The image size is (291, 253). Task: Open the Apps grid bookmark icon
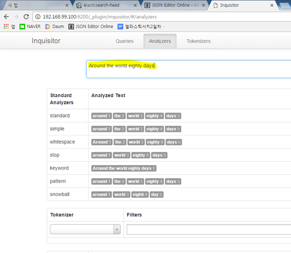[6, 27]
